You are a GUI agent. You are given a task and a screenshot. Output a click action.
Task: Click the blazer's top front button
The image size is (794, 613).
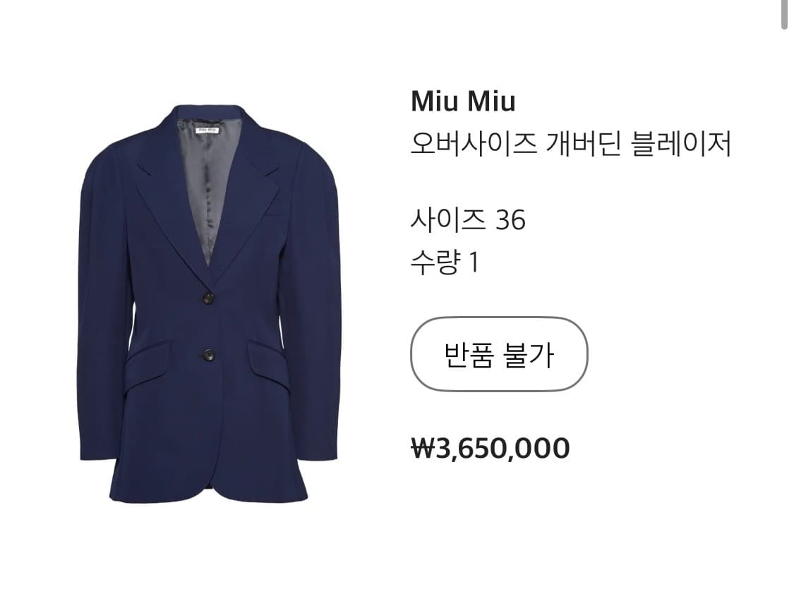[x=208, y=297]
